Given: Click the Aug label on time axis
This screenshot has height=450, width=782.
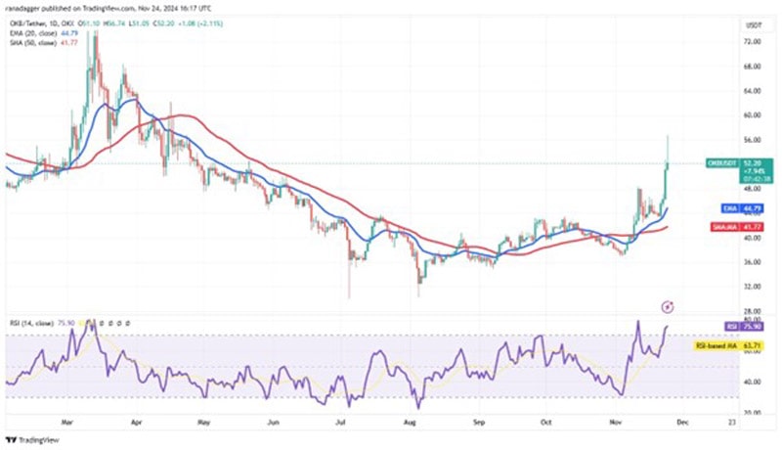Looking at the screenshot, I should point(410,422).
